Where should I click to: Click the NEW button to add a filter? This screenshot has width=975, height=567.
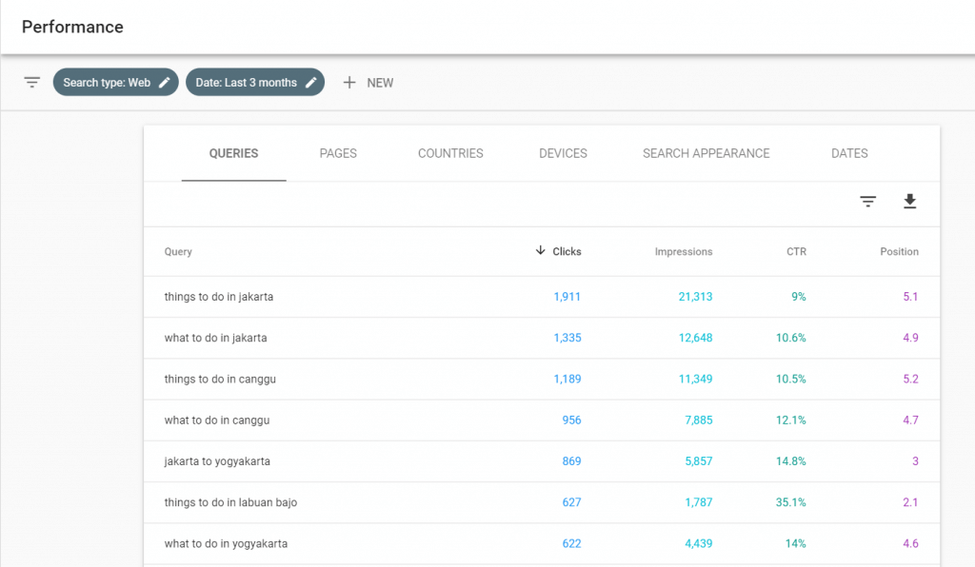[x=370, y=83]
